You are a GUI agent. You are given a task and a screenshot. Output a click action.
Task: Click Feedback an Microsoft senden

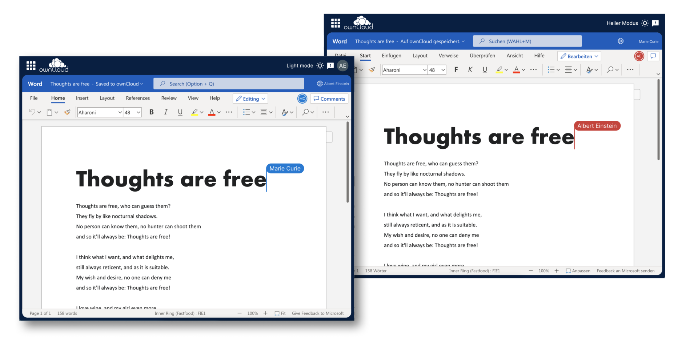point(626,271)
